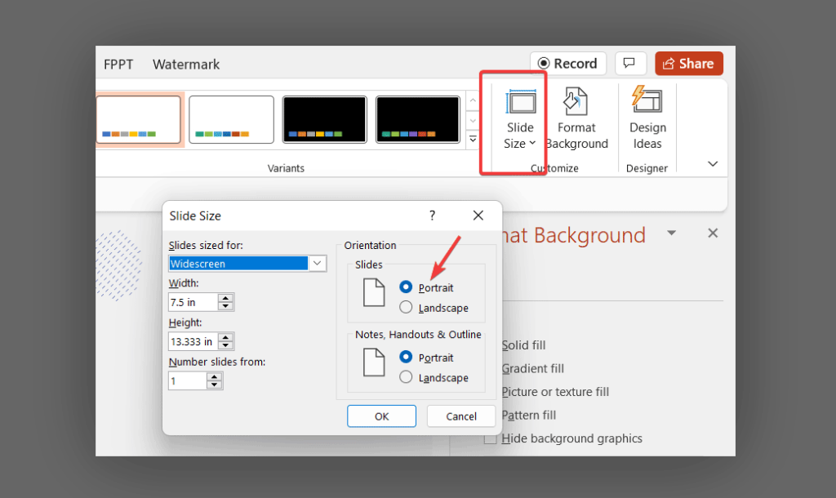Click the FPPT menu item
Viewport: 836px width, 498px height.
(118, 64)
